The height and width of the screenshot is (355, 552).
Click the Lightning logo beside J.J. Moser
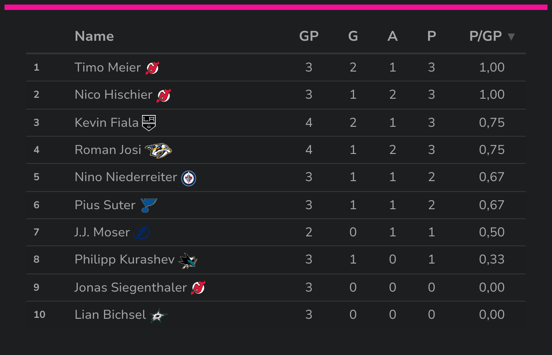142,233
